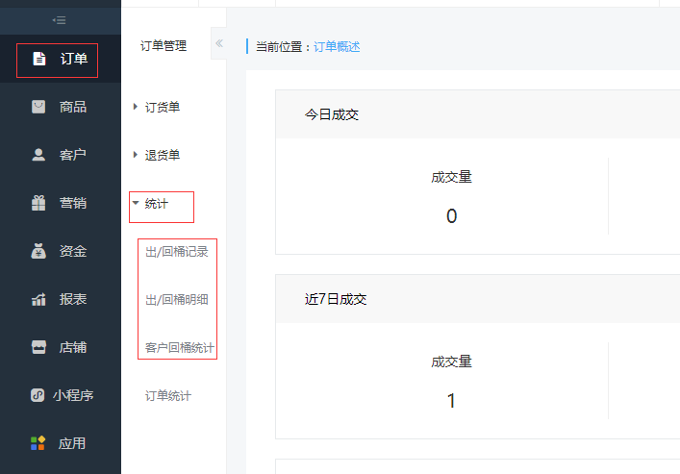Open the 商品 menu label

click(73, 107)
